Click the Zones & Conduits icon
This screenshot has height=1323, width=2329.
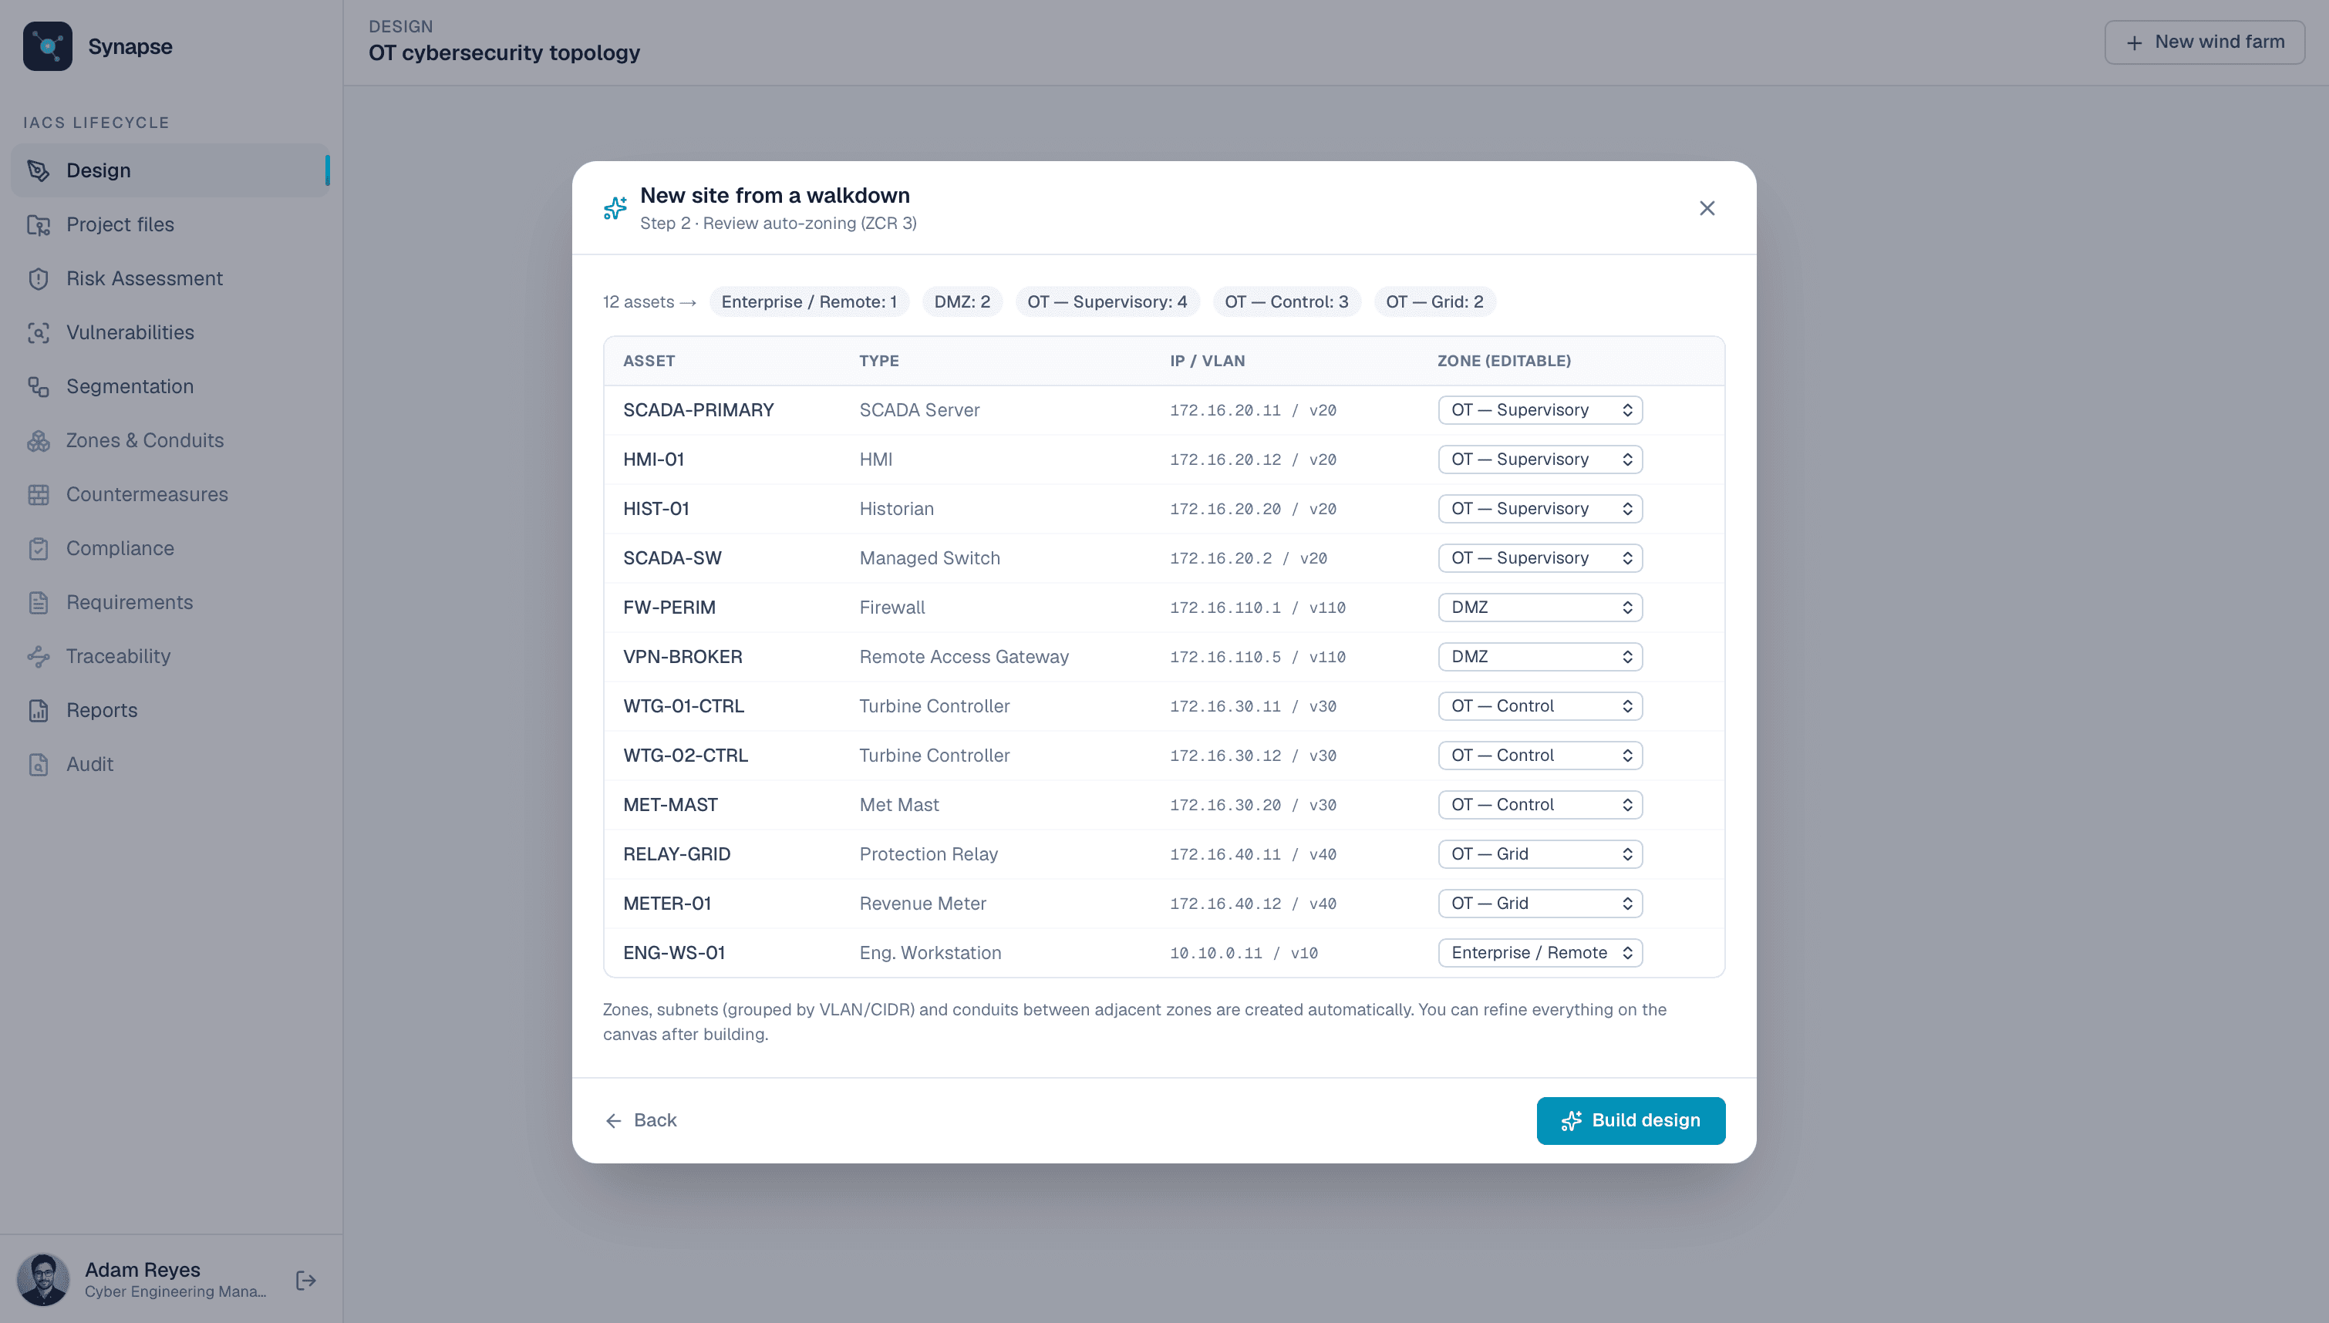(x=38, y=441)
